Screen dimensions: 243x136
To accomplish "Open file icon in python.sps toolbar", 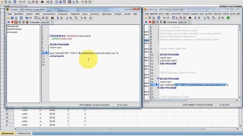I will click(x=146, y=18).
